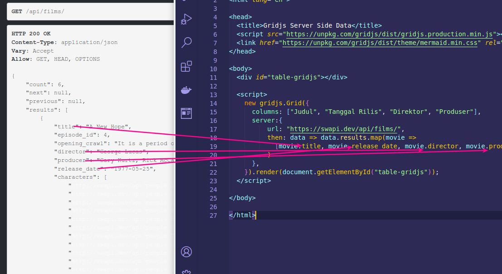
Task: Open the swapi.dev/api/films URL in code
Action: pyautogui.click(x=345, y=129)
